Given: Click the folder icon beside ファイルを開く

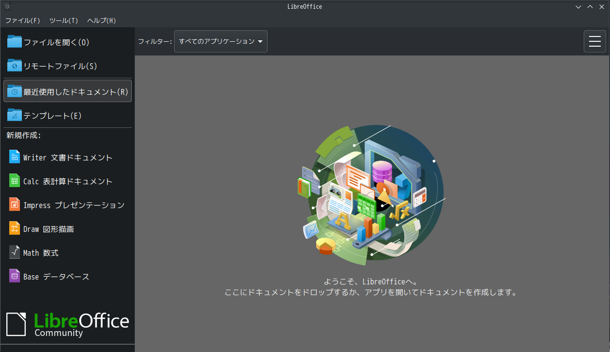Looking at the screenshot, I should (15, 42).
